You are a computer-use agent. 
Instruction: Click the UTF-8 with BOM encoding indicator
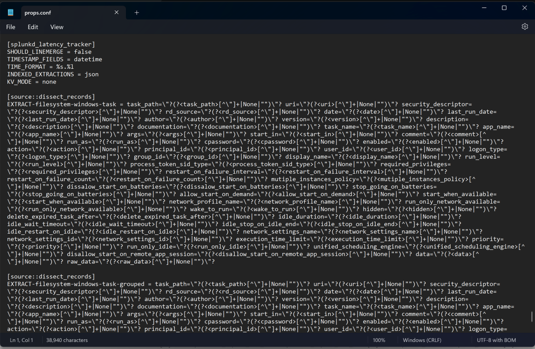[x=496, y=340]
